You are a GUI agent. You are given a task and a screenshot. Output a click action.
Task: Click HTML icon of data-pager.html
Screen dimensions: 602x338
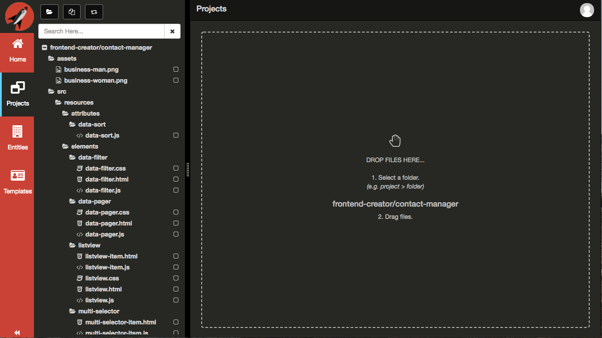[80, 223]
